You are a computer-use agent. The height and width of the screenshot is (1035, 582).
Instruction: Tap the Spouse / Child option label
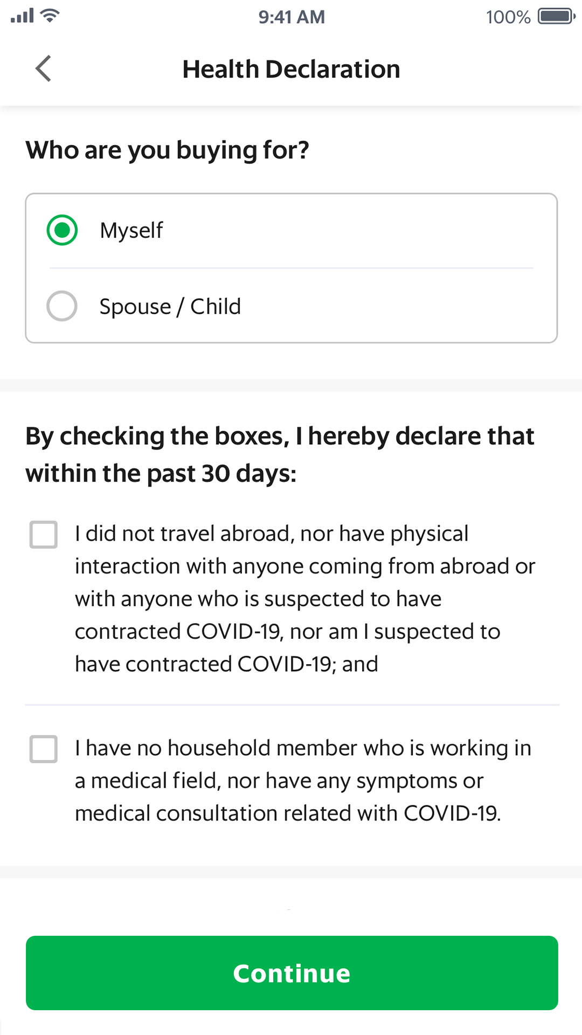tap(170, 306)
